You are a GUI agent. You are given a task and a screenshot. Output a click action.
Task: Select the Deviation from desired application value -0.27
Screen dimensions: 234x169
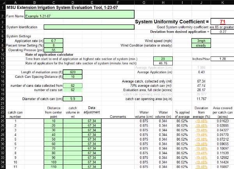click(223, 32)
